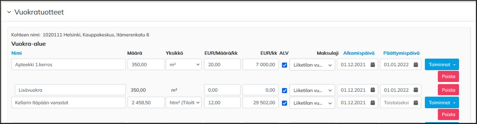Open calendar for Lisävuokra start date
The width and height of the screenshot is (477, 124).
coord(373,90)
